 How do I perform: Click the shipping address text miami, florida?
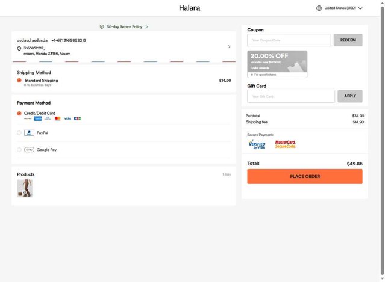coord(47,54)
